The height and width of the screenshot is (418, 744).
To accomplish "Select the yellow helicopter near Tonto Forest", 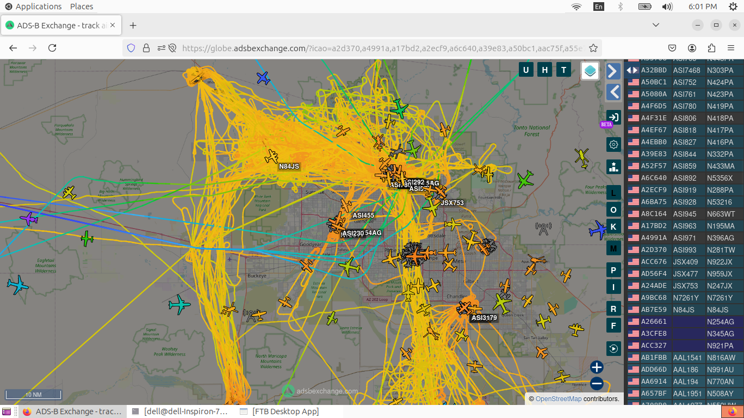I will coord(582,158).
